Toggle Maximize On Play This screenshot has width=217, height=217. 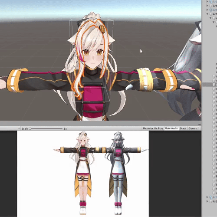pyautogui.click(x=153, y=128)
